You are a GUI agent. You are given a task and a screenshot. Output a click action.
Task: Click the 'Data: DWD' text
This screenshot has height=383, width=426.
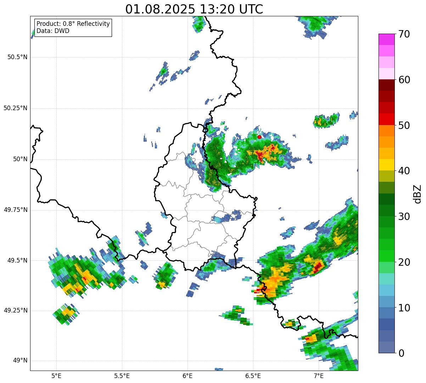[53, 31]
